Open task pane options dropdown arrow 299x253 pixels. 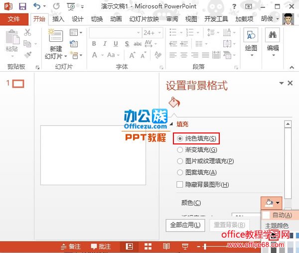[281, 83]
